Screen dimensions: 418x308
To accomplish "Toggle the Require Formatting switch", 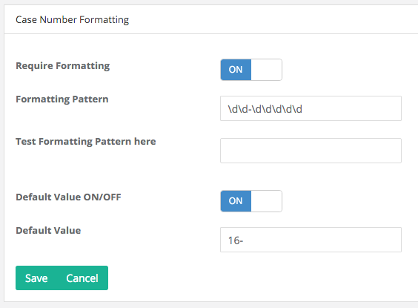I will click(251, 70).
